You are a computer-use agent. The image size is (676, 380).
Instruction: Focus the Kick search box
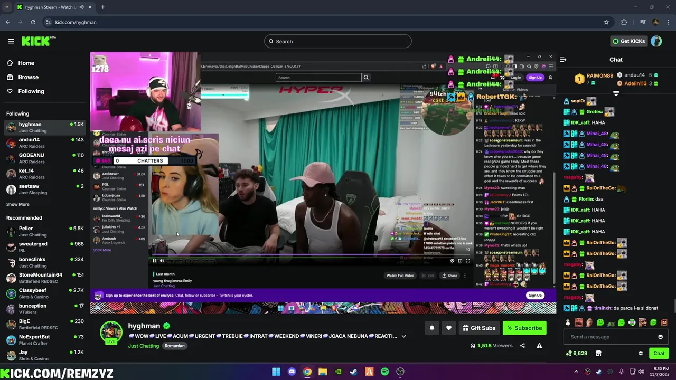coord(338,41)
